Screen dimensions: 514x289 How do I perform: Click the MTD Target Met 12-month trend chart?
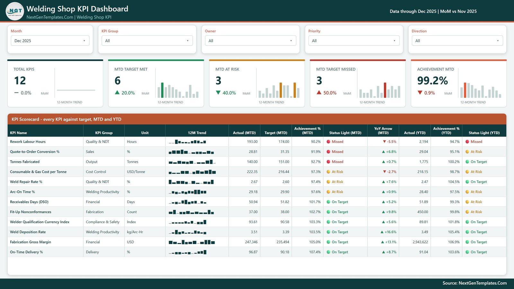click(178, 90)
